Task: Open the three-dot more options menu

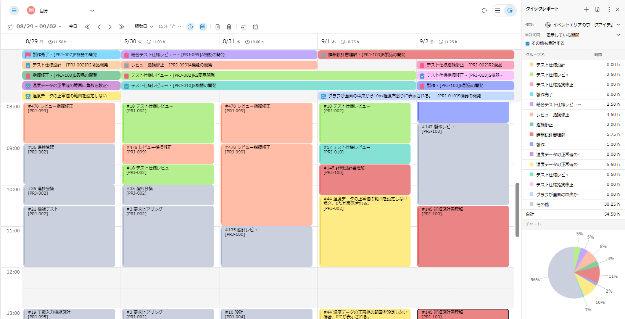Action: coord(609,9)
